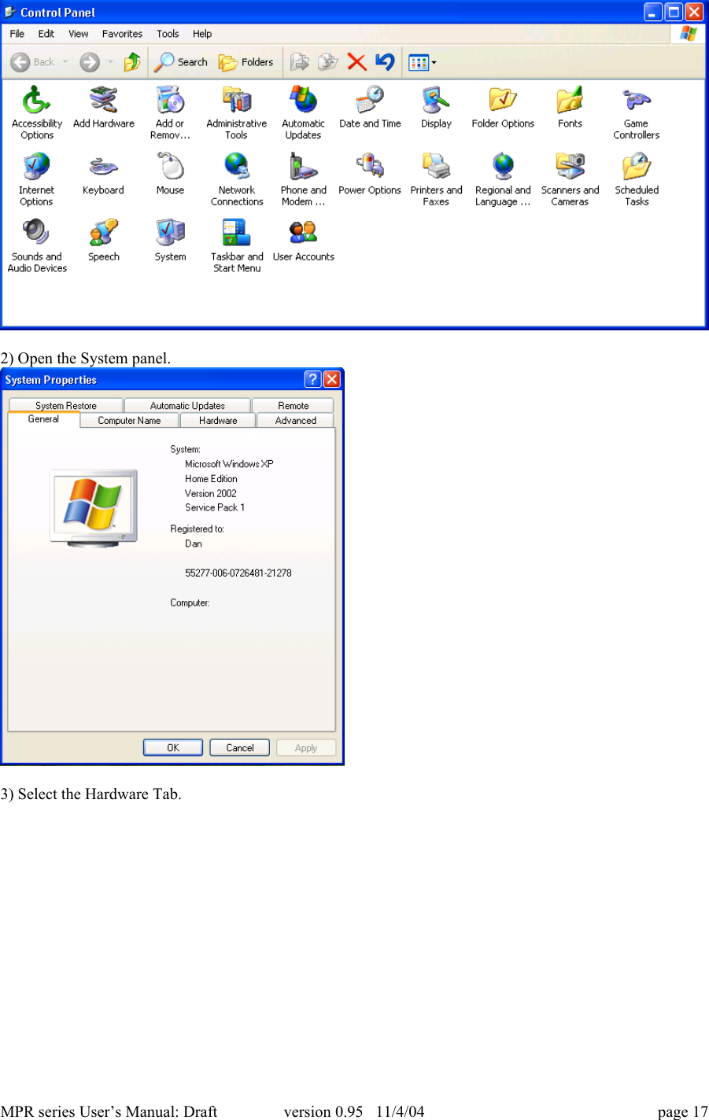Open the Tools menu
Viewport: 709px width, 1120px height.
pyautogui.click(x=167, y=34)
